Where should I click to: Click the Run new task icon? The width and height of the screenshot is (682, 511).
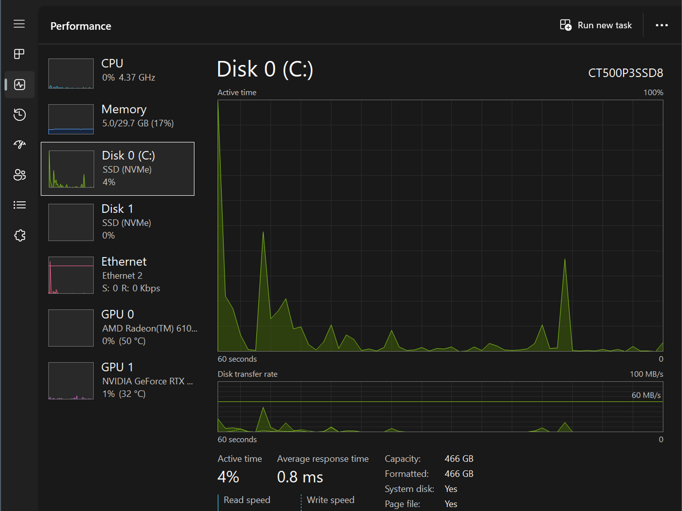pyautogui.click(x=565, y=25)
